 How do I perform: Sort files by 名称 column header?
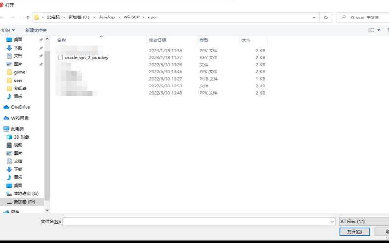coord(62,40)
